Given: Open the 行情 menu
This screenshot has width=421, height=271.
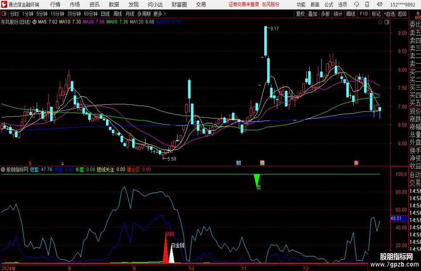Looking at the screenshot, I should point(55,4).
